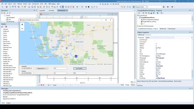Open the Output tab in Messages panel
The height and width of the screenshot is (109, 194).
click(8, 103)
